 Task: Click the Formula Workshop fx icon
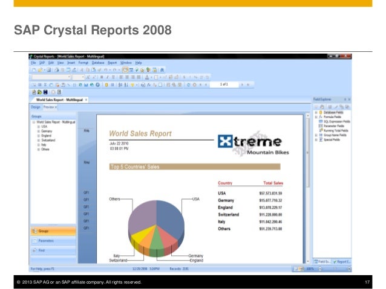[149, 85]
